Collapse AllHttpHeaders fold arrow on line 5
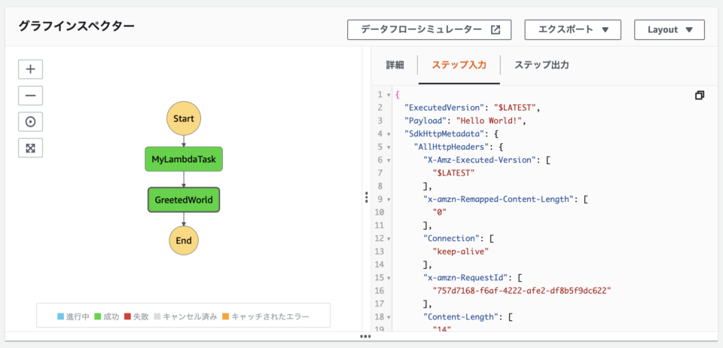This screenshot has height=348, width=723. pos(389,148)
